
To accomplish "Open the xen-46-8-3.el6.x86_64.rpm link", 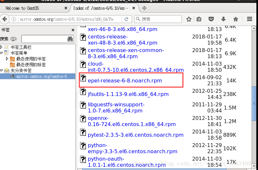I will coord(123,29).
